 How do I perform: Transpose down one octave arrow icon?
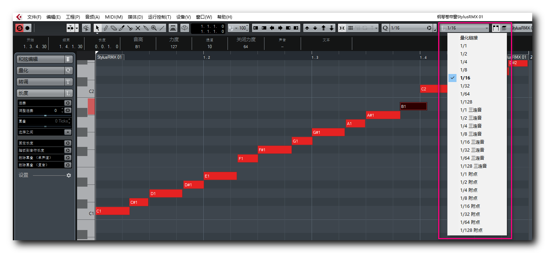[x=331, y=28]
